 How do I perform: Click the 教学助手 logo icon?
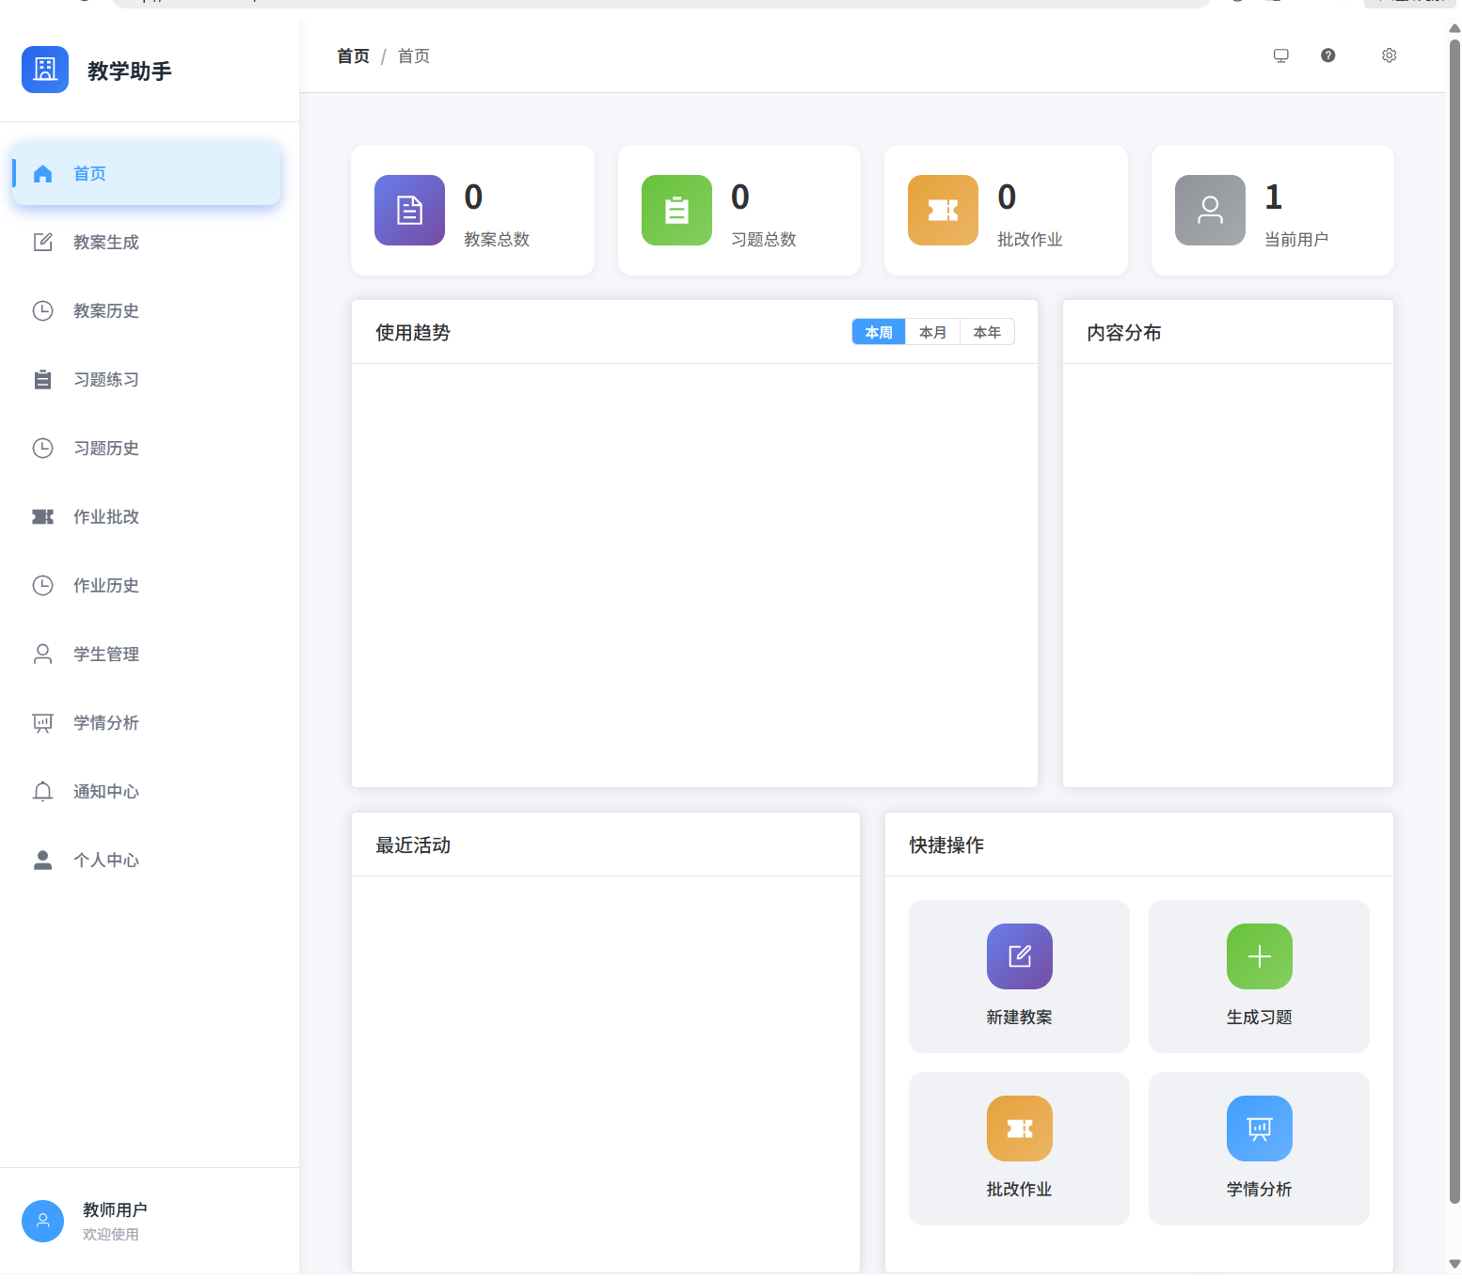(x=45, y=70)
